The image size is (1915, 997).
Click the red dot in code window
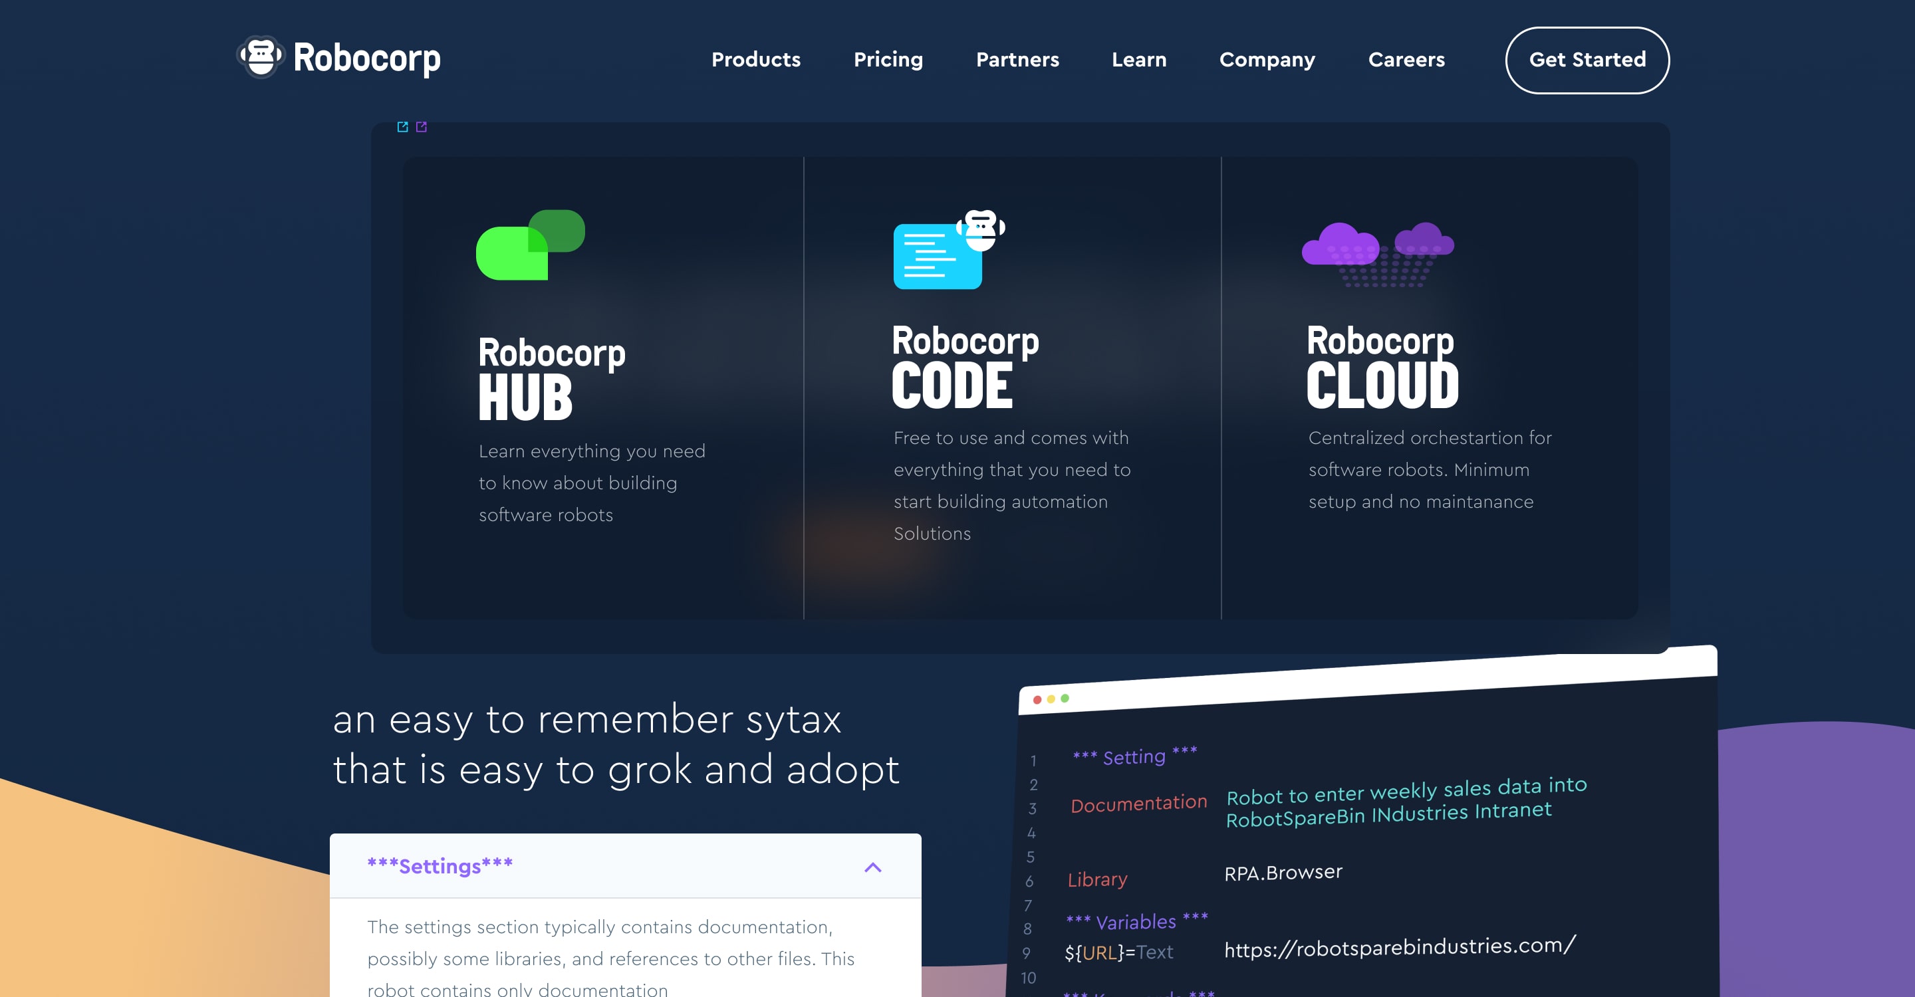[x=1037, y=700]
